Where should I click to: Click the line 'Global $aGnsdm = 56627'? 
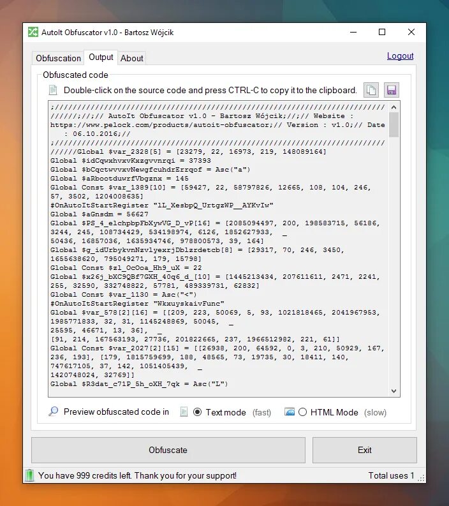click(x=99, y=214)
